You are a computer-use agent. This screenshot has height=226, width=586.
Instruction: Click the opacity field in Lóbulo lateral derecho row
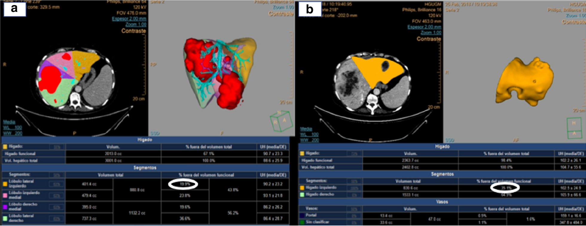tap(56, 219)
